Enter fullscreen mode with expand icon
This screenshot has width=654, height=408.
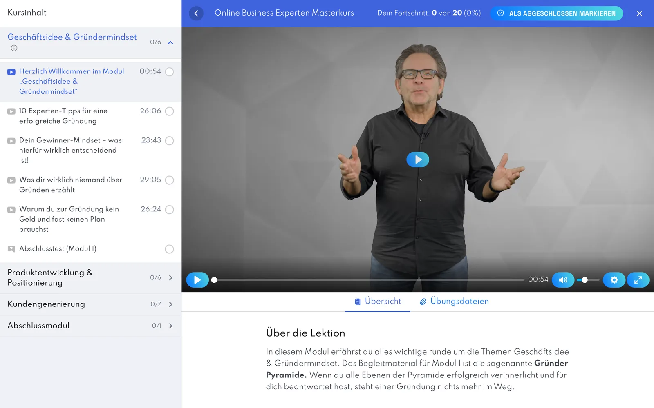638,280
